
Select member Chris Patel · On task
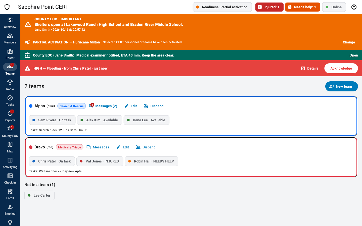click(x=52, y=161)
